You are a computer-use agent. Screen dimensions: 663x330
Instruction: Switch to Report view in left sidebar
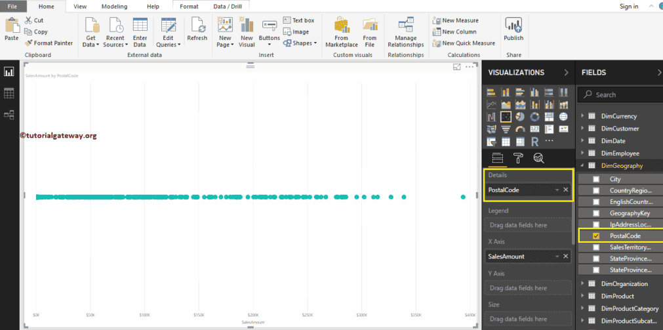(x=9, y=72)
